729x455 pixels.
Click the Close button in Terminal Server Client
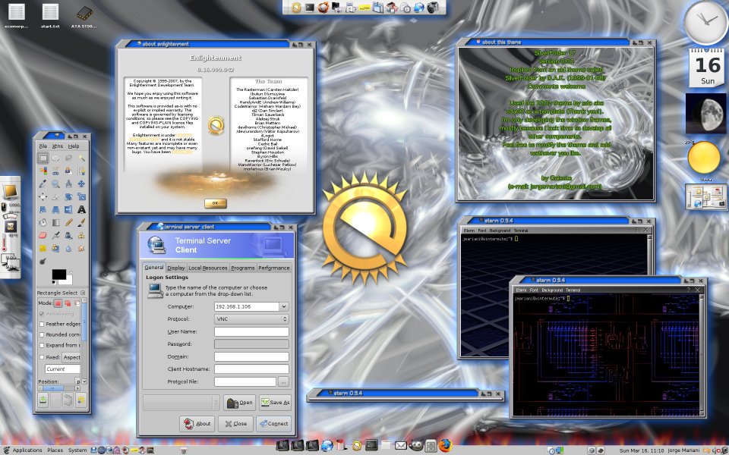point(235,423)
